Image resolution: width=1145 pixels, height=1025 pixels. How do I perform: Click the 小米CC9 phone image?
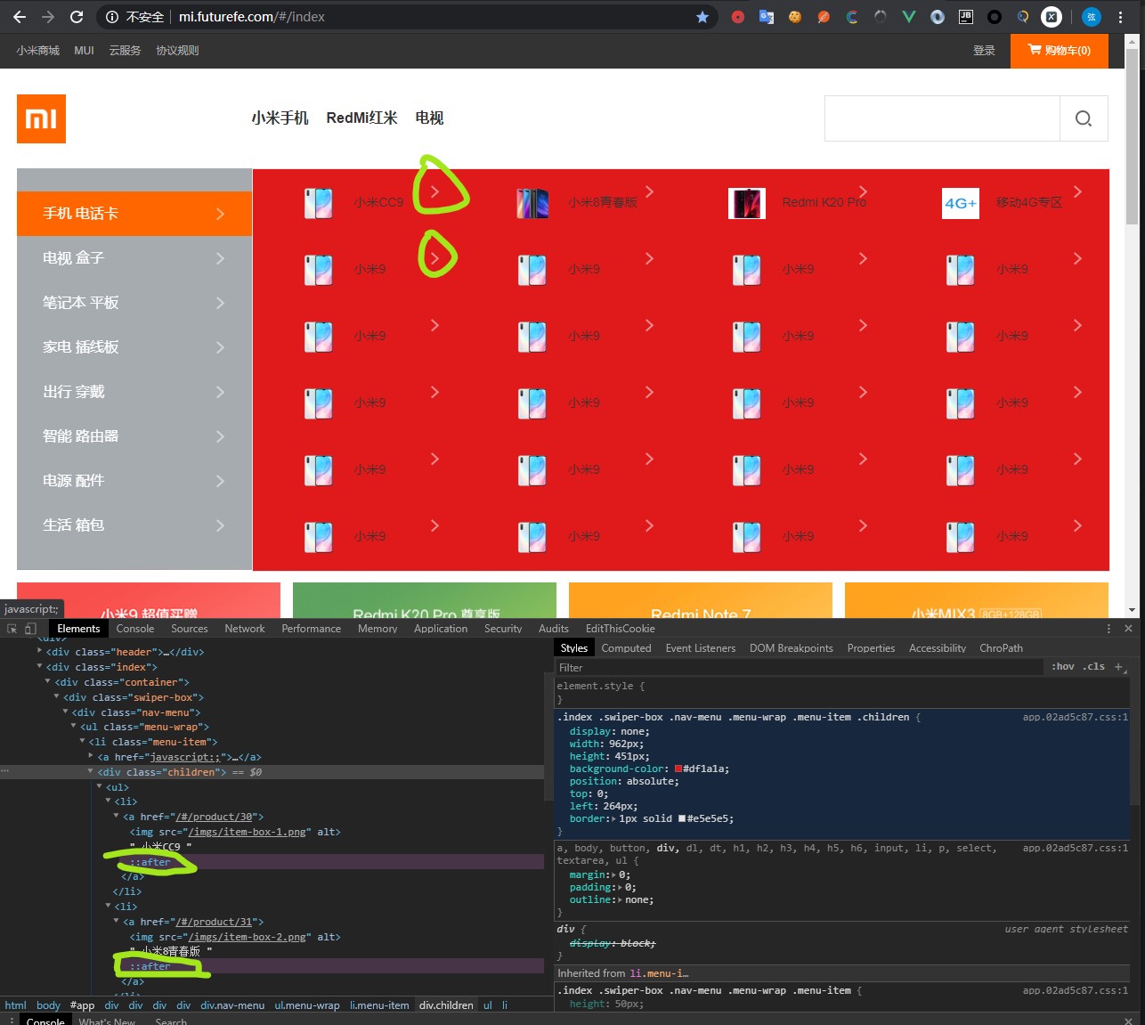[319, 203]
